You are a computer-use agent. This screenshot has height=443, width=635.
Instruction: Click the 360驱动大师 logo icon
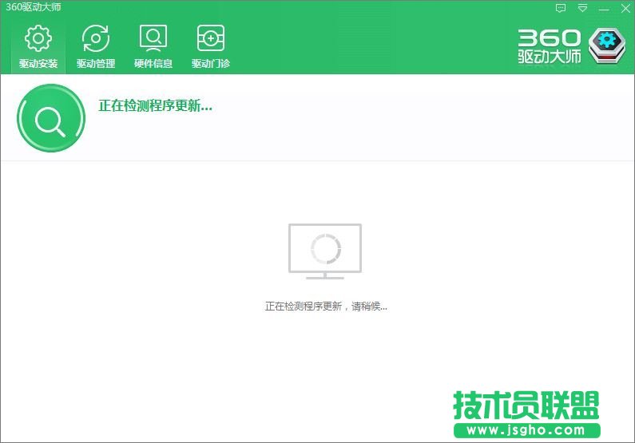(607, 45)
